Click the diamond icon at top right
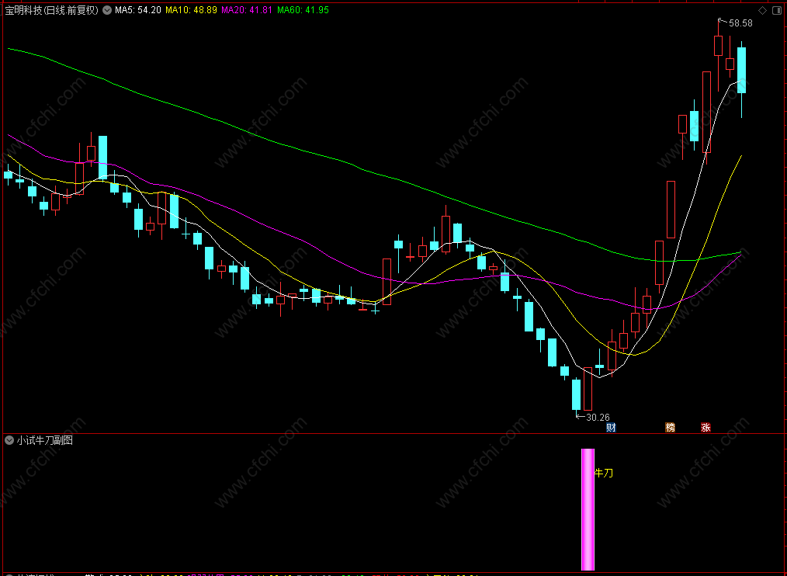Viewport: 787px width, 576px height. coord(762,11)
